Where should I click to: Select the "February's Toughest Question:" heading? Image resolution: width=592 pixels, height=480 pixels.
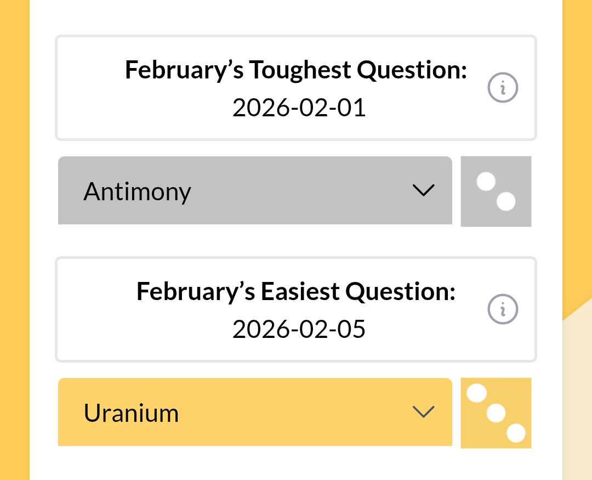click(296, 70)
